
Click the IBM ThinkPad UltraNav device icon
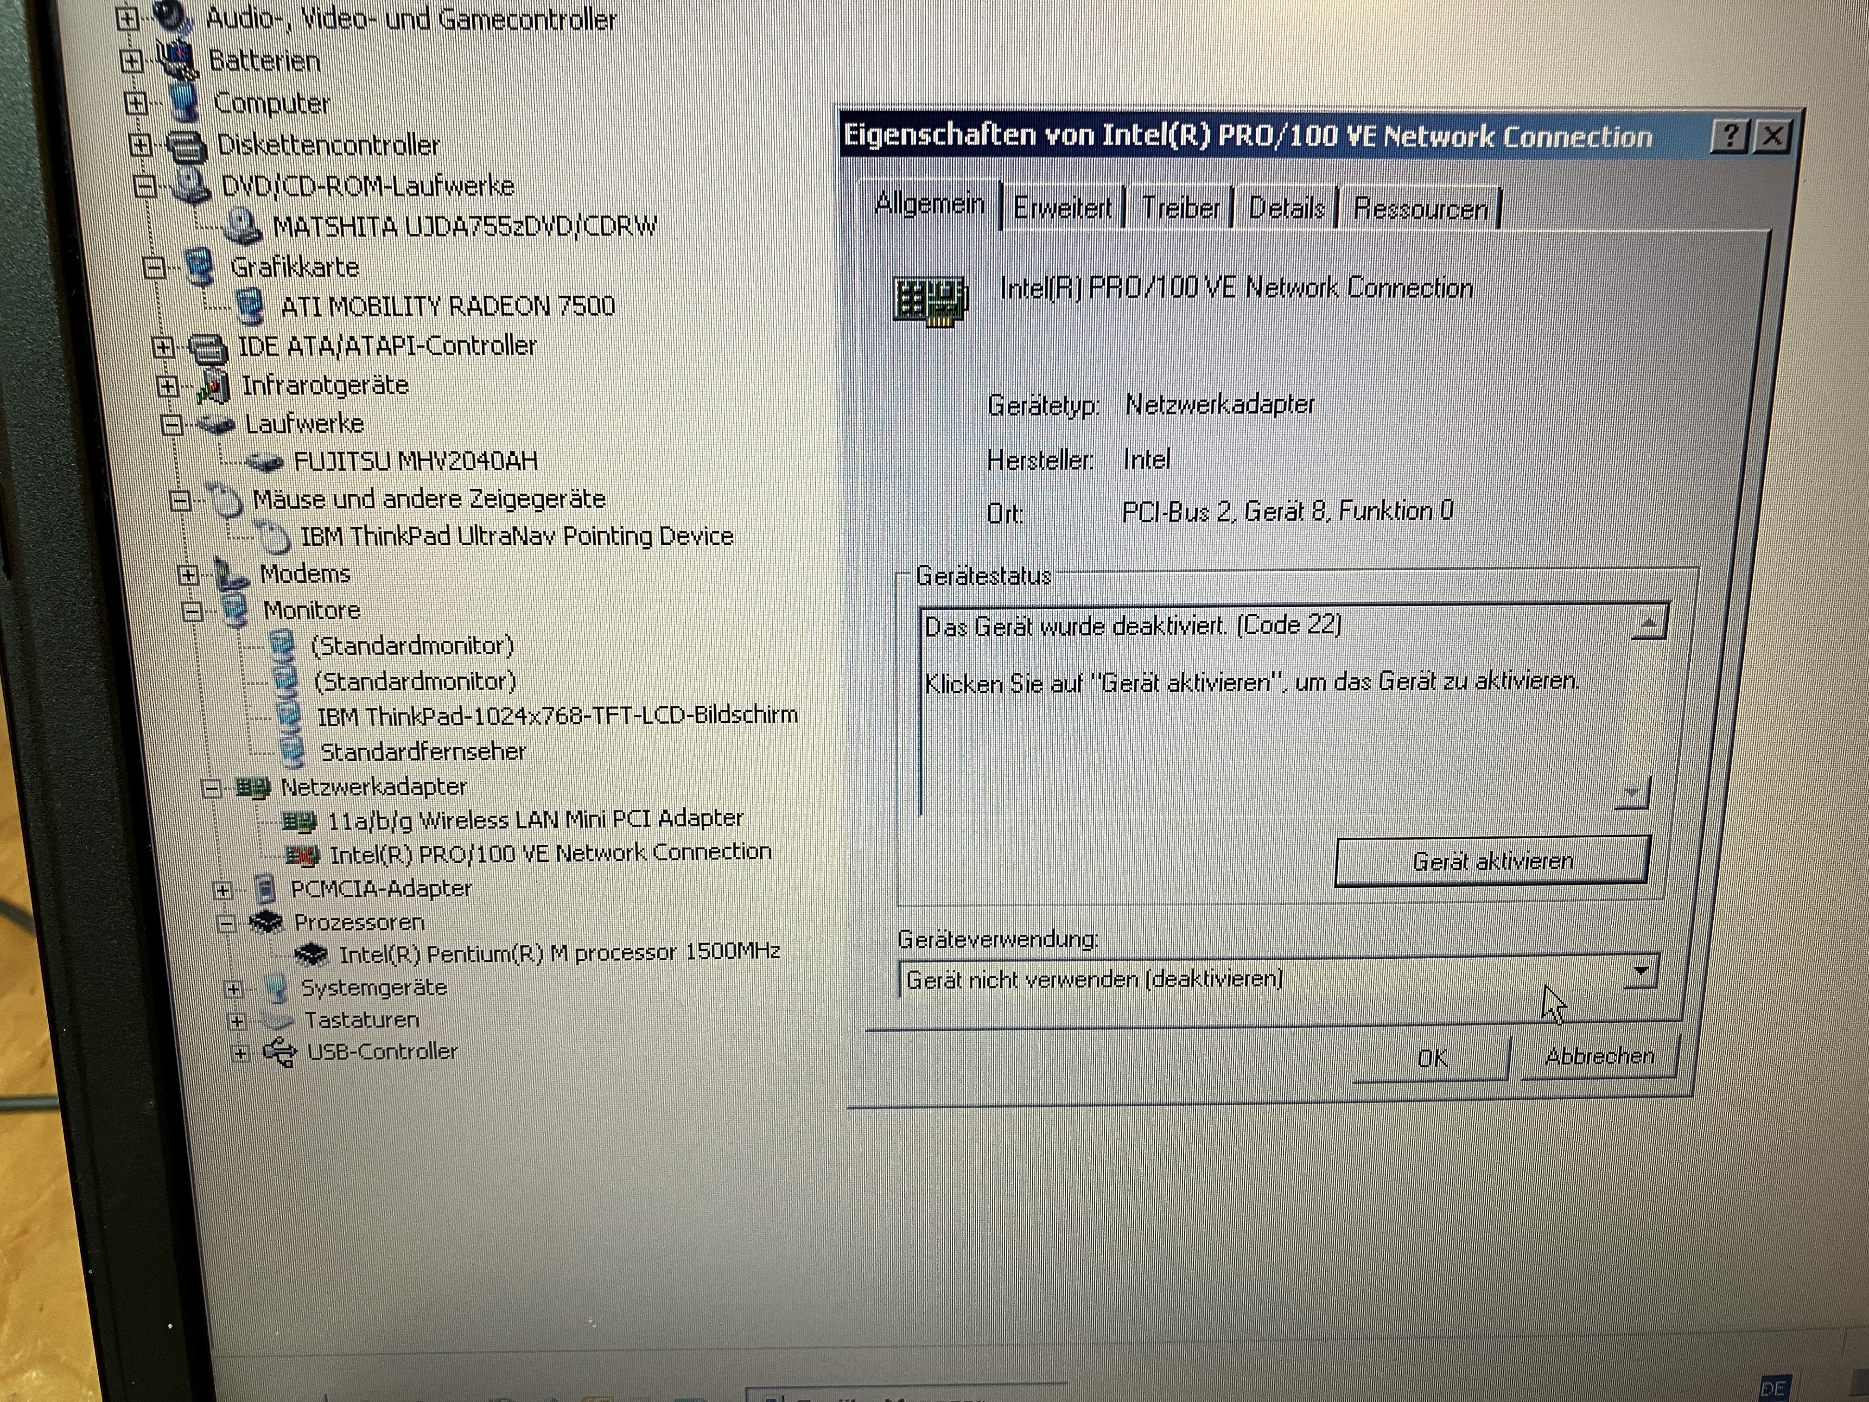point(273,536)
